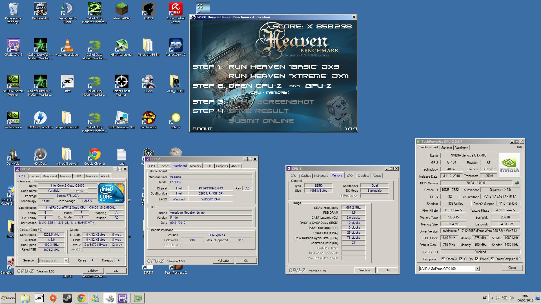Switch to Sensors tab in GPU-Z
Viewport: 541px width, 304px height.
coord(446,148)
